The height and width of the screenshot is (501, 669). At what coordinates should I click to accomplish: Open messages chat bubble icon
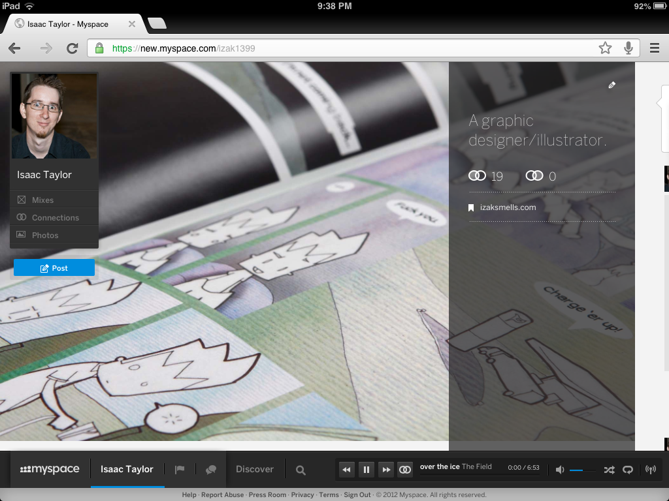pos(211,470)
